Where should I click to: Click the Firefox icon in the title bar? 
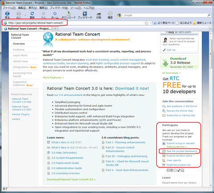(x=3, y=3)
